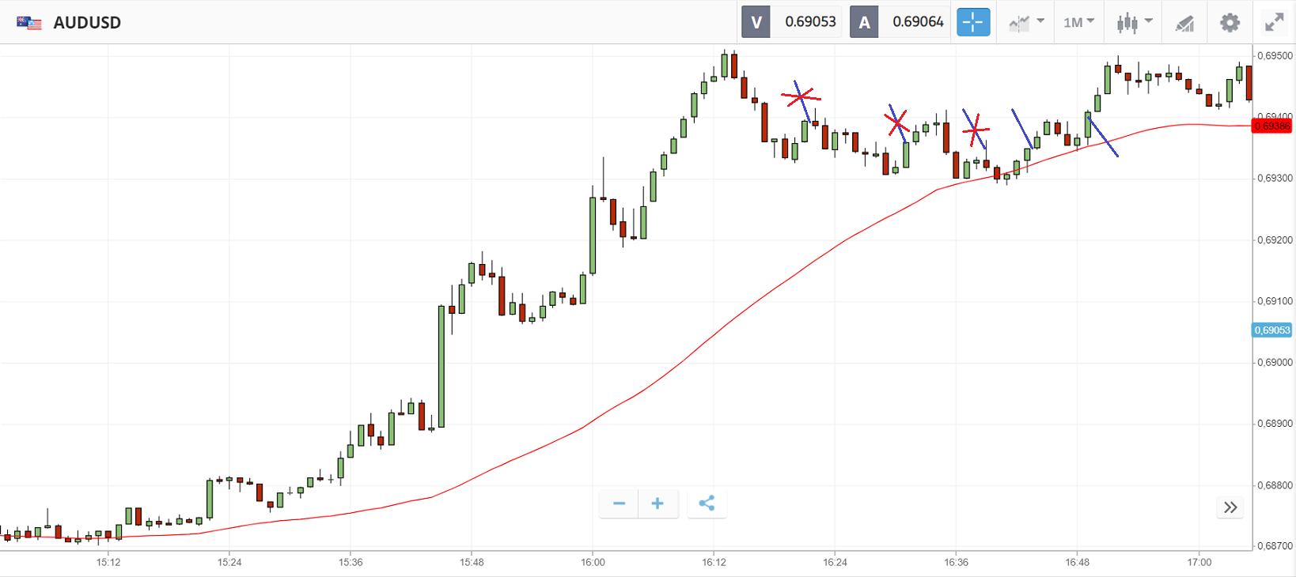Zoom out the chart with minus

(x=619, y=503)
